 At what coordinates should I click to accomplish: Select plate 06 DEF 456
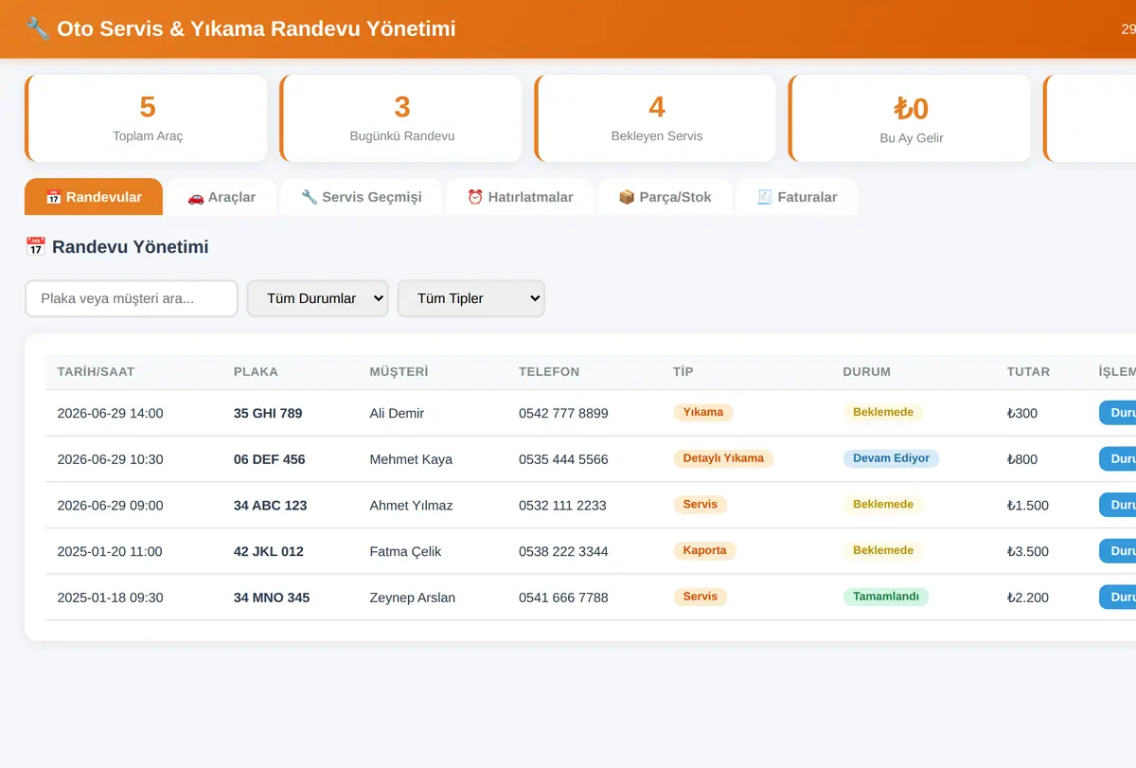(x=269, y=459)
